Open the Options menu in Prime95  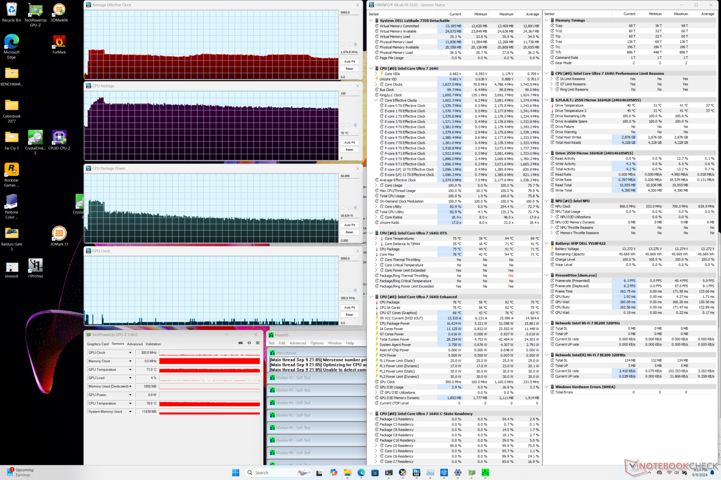pyautogui.click(x=317, y=343)
